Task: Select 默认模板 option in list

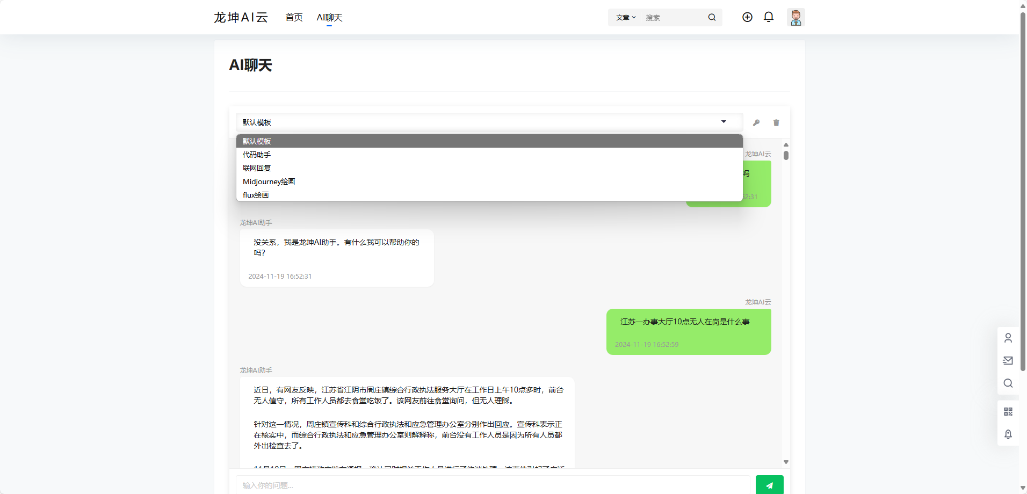Action: 489,141
